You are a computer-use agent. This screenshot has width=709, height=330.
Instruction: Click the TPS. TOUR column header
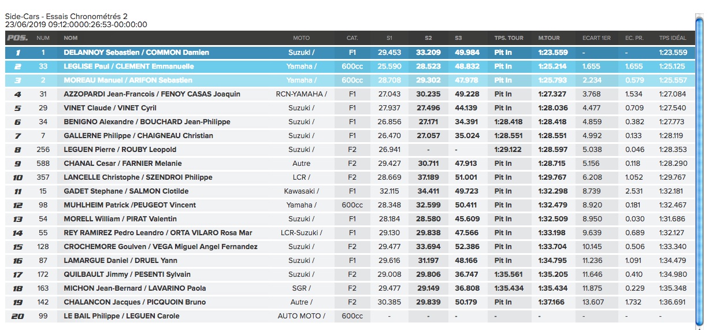[x=508, y=38]
